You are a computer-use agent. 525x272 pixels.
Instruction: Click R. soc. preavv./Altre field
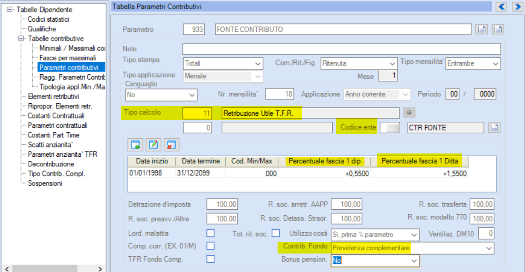[222, 219]
